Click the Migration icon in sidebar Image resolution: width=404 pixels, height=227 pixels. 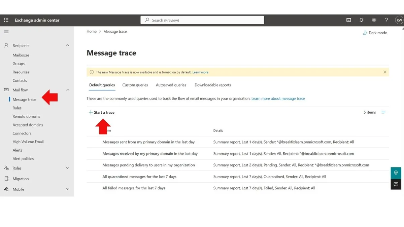click(x=6, y=179)
